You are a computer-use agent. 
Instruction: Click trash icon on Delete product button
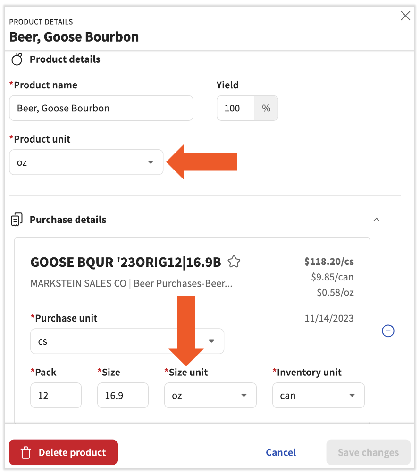[26, 453]
